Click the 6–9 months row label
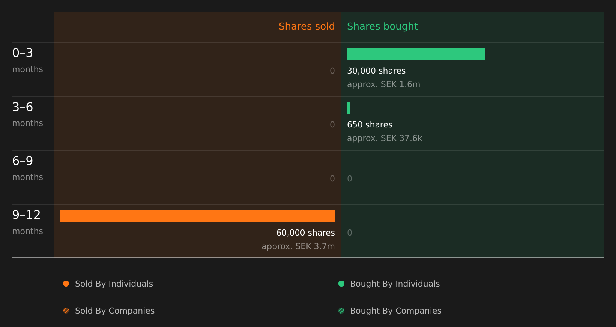This screenshot has width=616, height=327. click(x=28, y=169)
